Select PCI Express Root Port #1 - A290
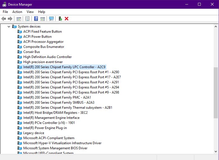The image size is (219, 160). pos(71,72)
